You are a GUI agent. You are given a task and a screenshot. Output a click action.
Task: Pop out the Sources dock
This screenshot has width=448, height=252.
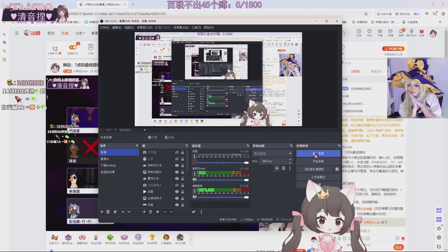pos(186,146)
